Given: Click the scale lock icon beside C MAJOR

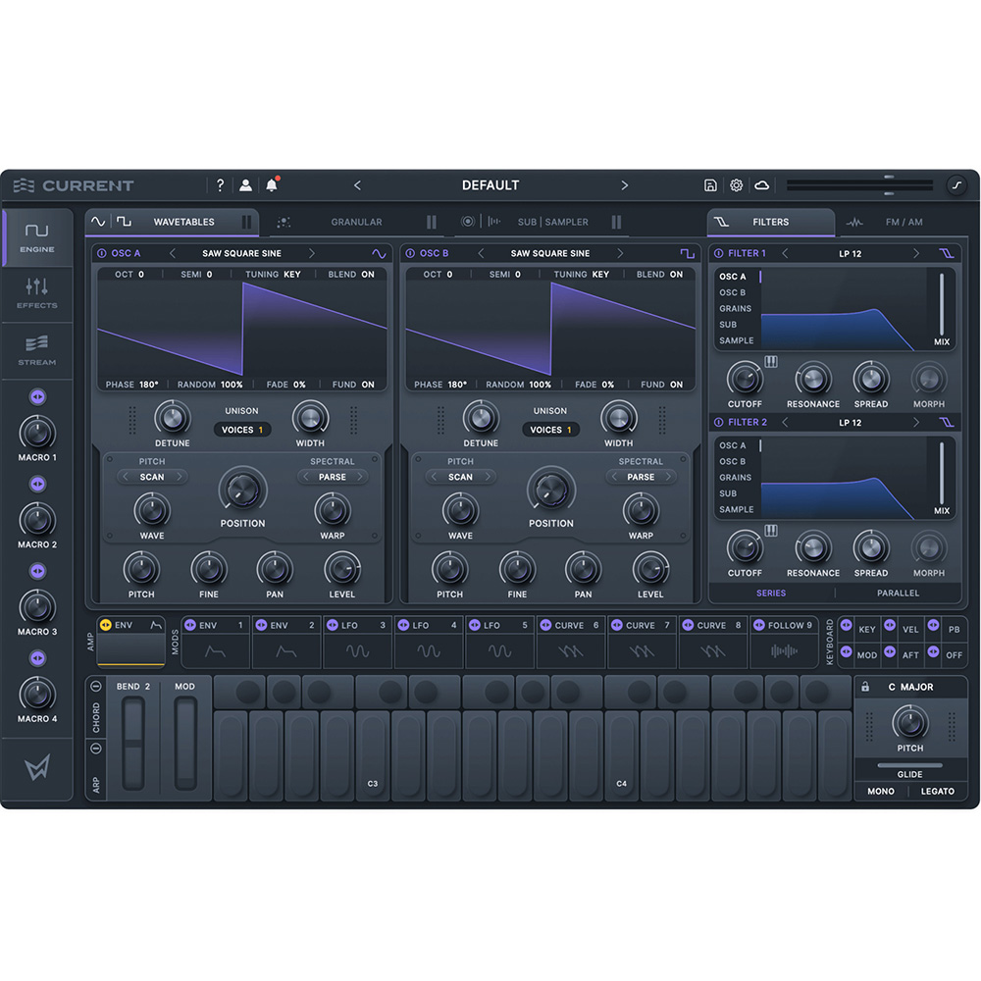Looking at the screenshot, I should coord(865,687).
